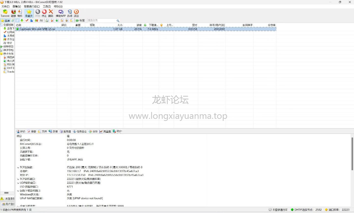This screenshot has height=213, width=354.
Task: Add a magnet link with 磁链 button
Action: tap(13, 13)
